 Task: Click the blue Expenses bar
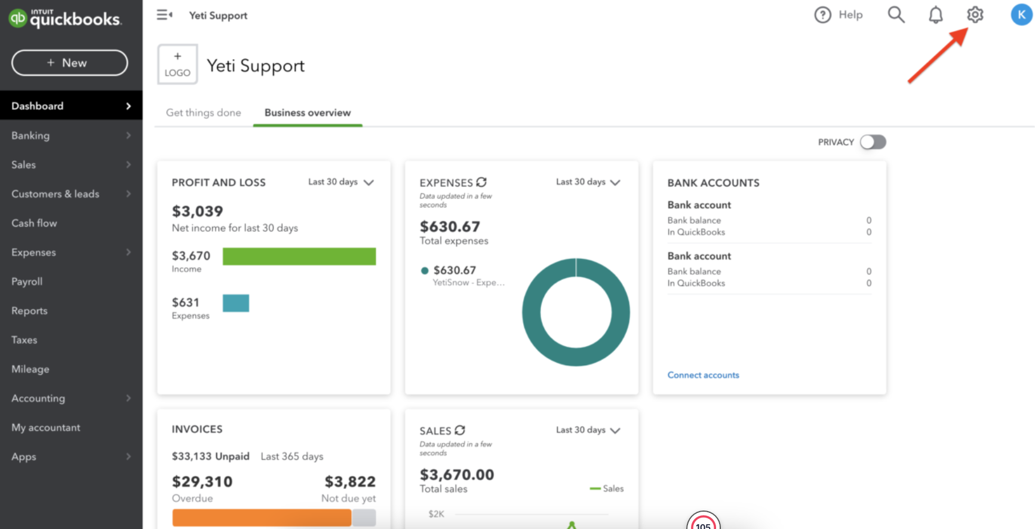pyautogui.click(x=236, y=303)
